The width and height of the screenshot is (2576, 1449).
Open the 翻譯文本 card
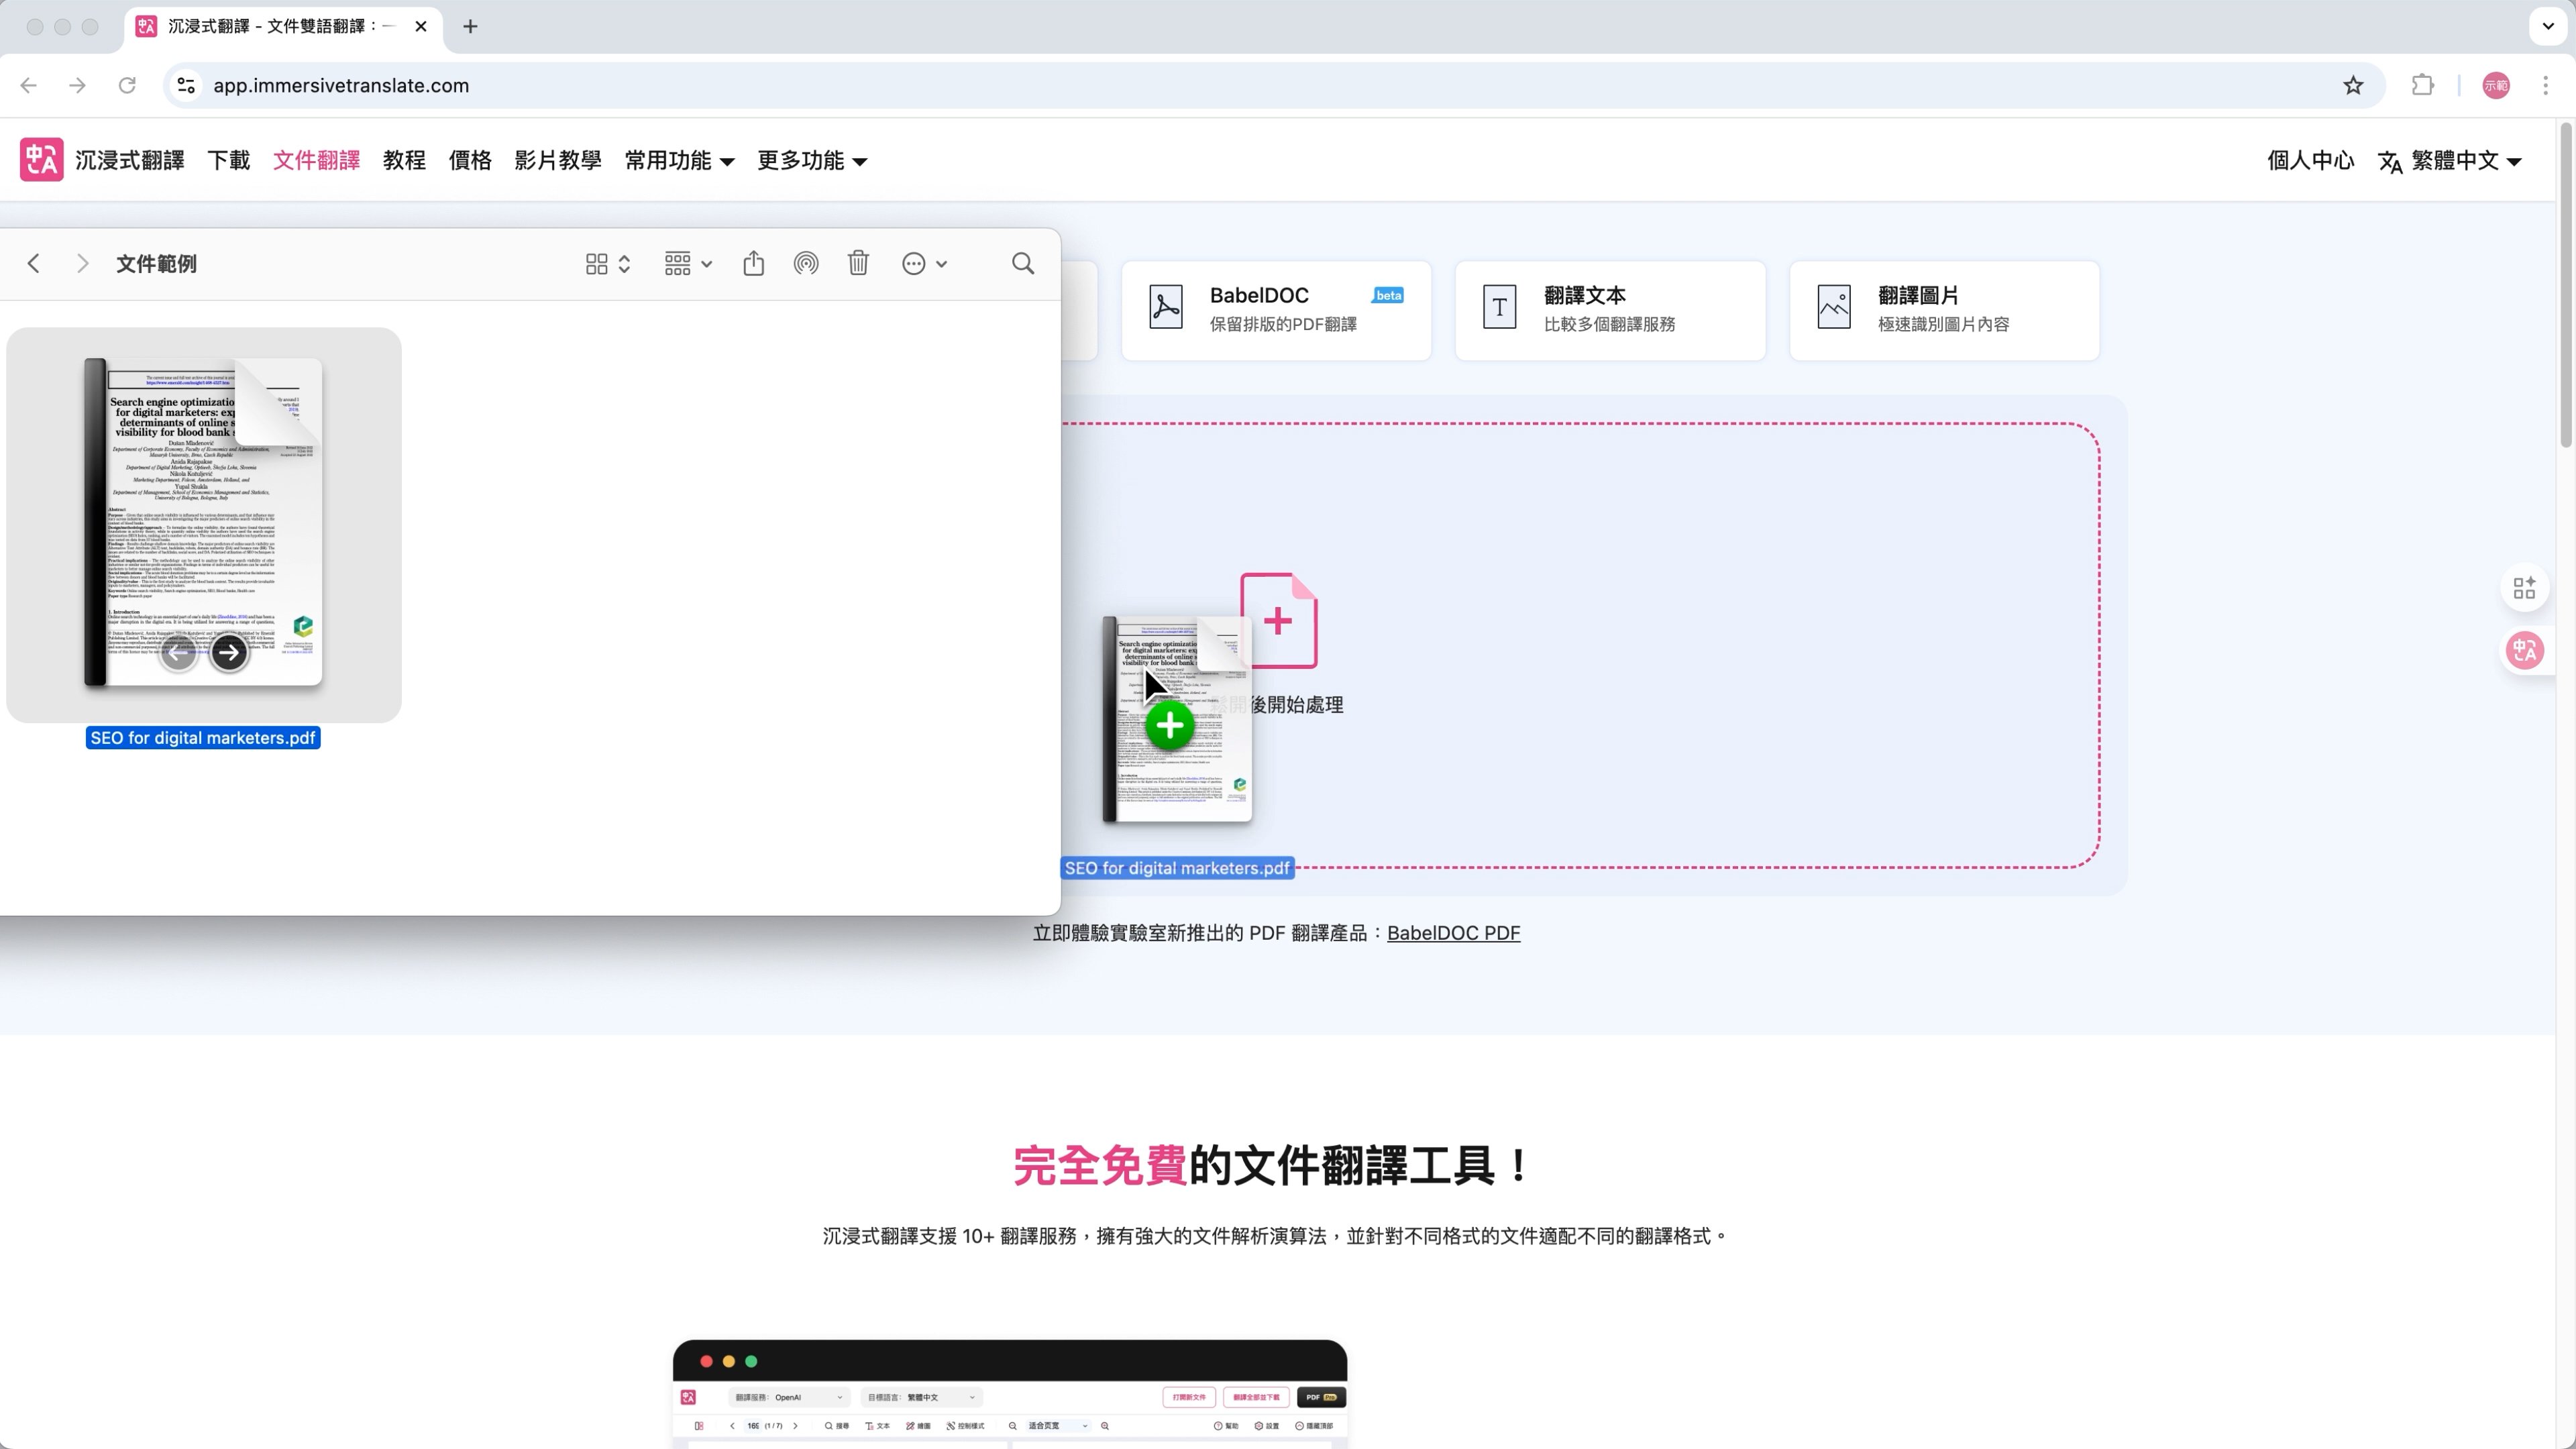coord(1610,310)
